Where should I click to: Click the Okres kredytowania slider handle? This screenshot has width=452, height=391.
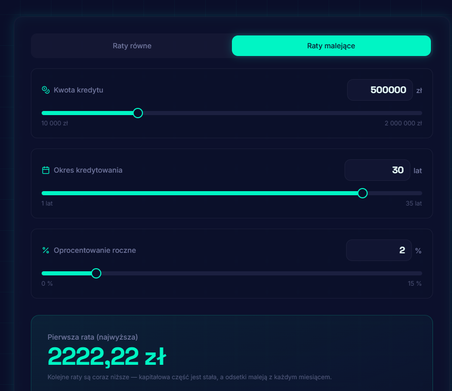click(363, 193)
